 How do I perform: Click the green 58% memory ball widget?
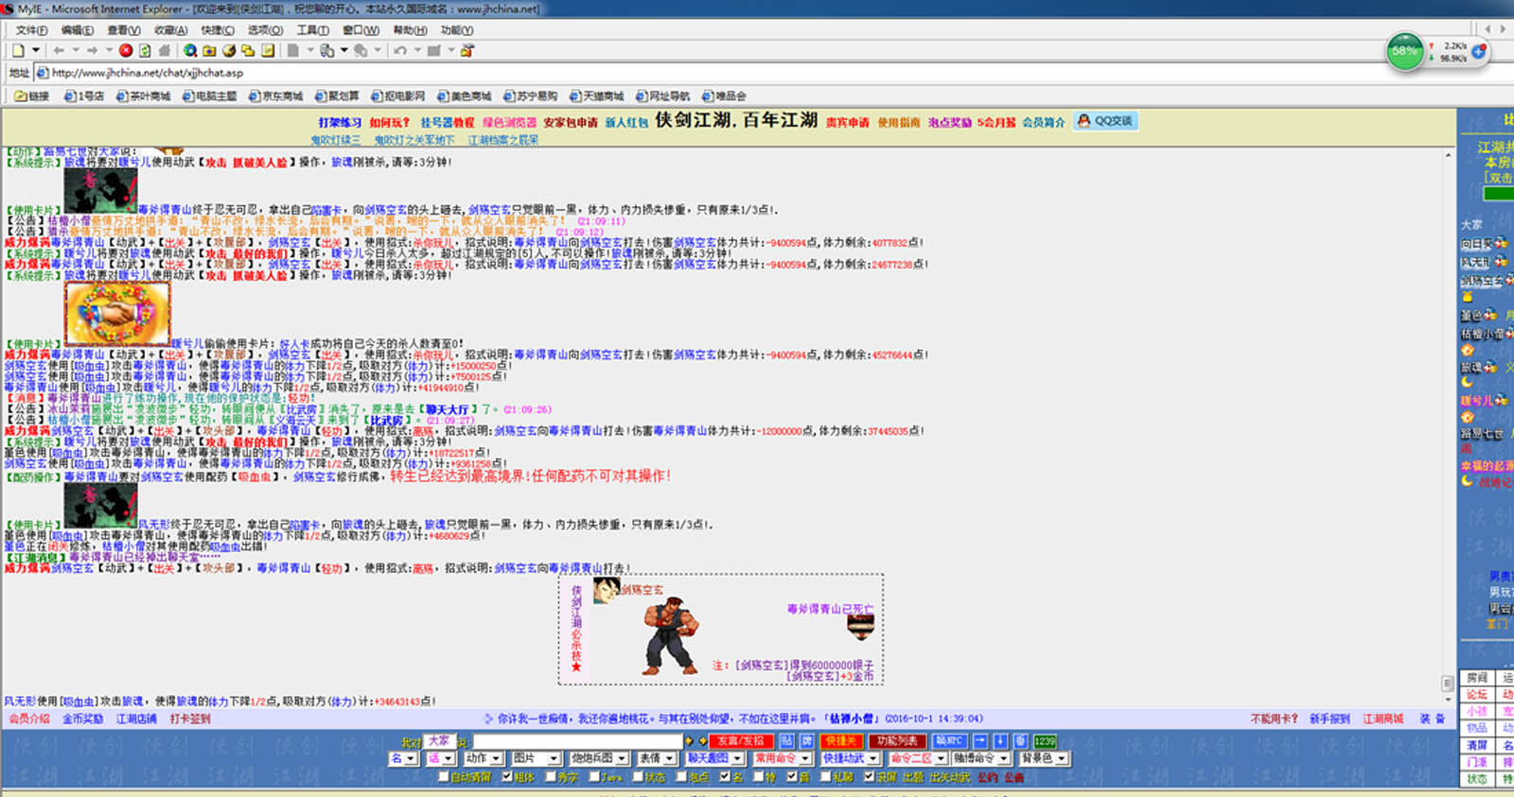[1405, 51]
